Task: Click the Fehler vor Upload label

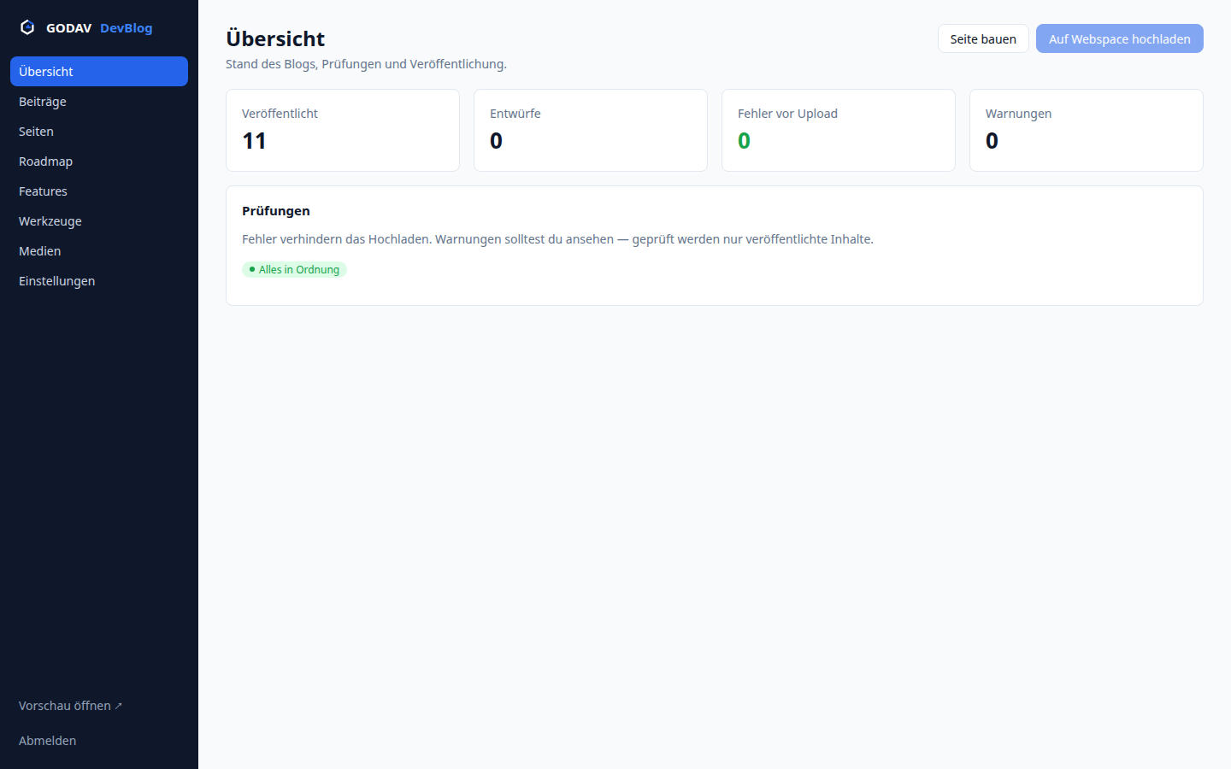Action: (x=787, y=114)
